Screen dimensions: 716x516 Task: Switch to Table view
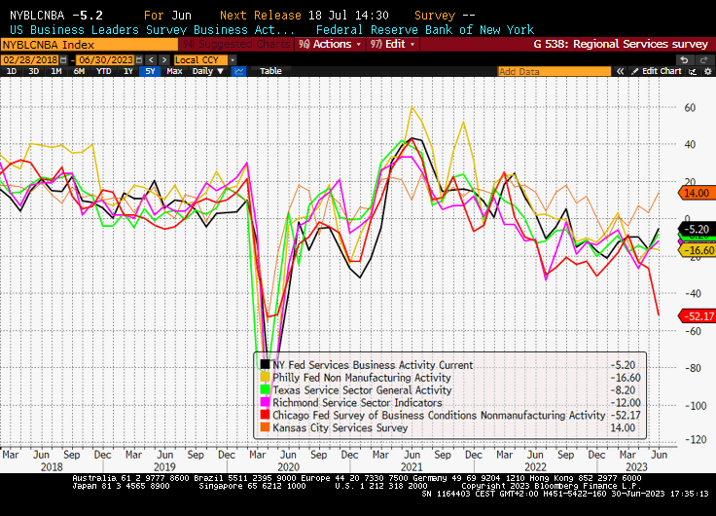pyautogui.click(x=270, y=71)
